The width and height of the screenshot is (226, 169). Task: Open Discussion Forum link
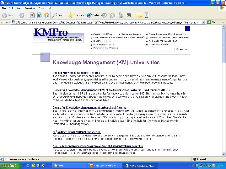(105, 48)
